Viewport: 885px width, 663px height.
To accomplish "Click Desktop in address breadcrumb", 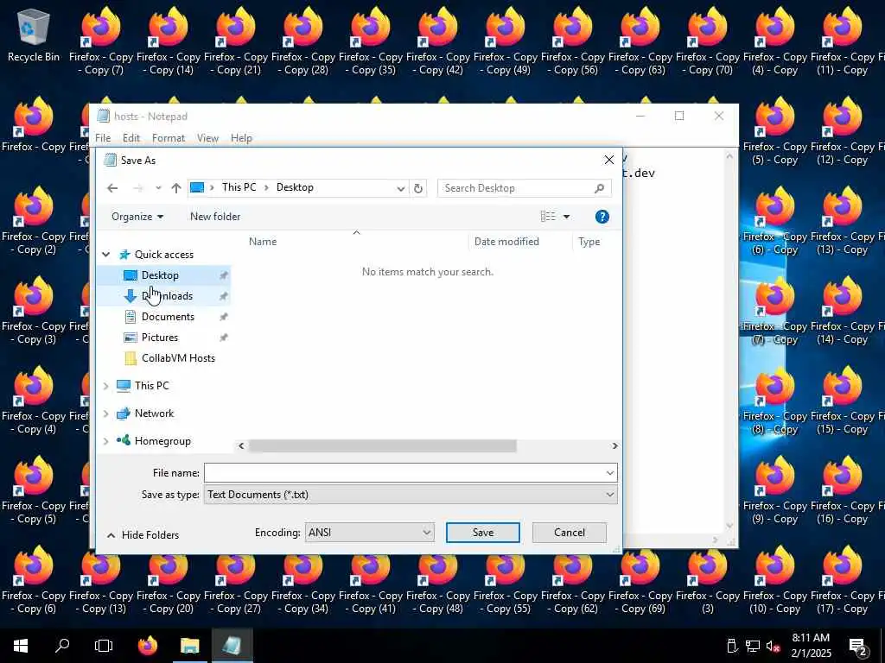I will pyautogui.click(x=295, y=187).
